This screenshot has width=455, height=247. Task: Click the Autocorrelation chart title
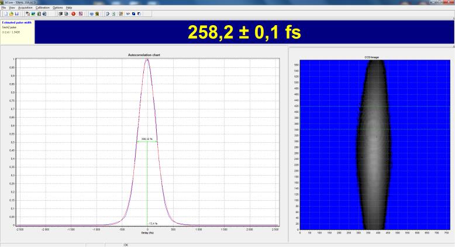(x=144, y=54)
